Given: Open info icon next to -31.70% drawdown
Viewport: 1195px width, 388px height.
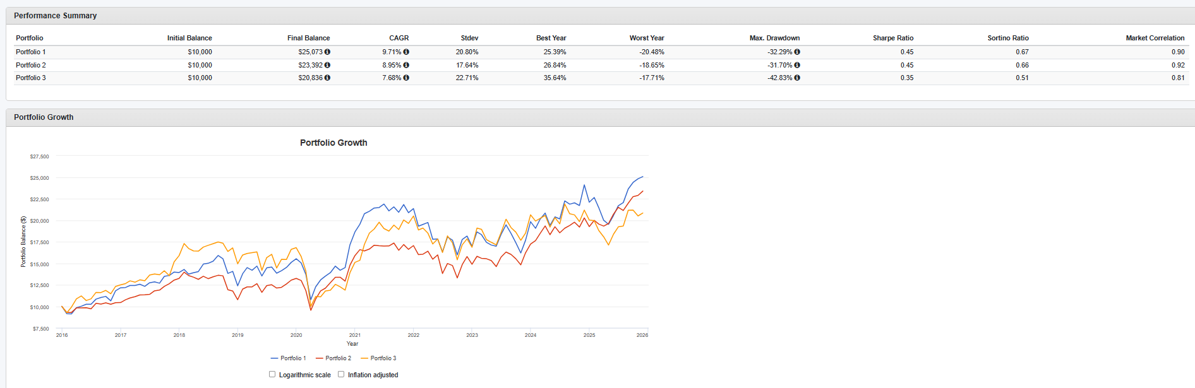Looking at the screenshot, I should (x=797, y=65).
